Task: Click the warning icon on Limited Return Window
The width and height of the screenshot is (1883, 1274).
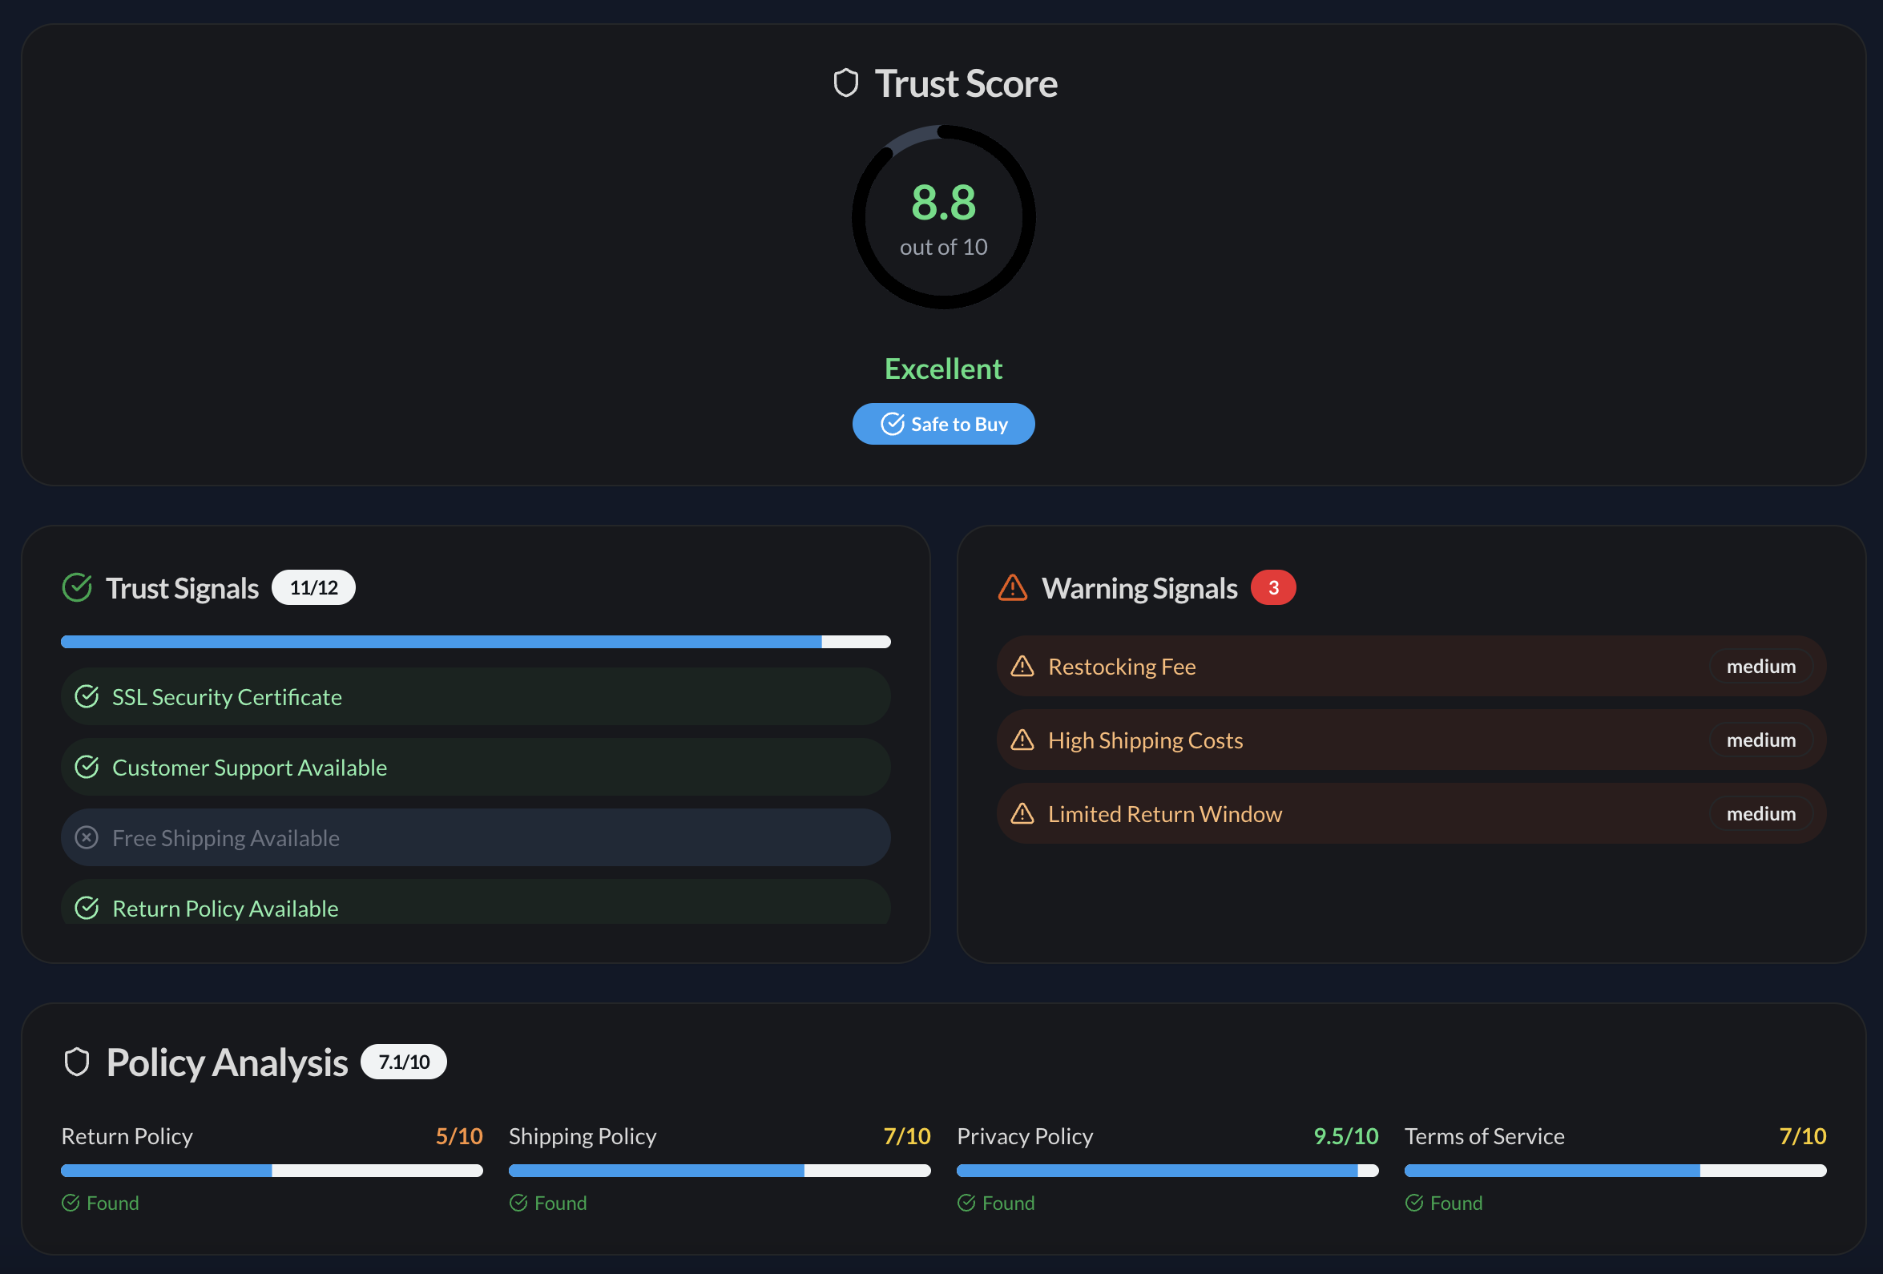Action: 1022,813
